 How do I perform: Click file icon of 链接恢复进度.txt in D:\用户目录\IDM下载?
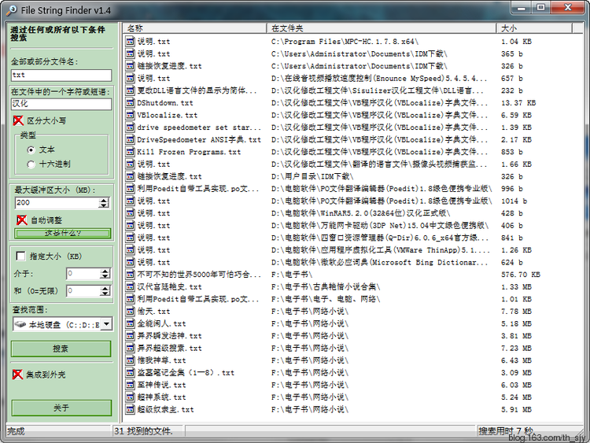coord(130,176)
